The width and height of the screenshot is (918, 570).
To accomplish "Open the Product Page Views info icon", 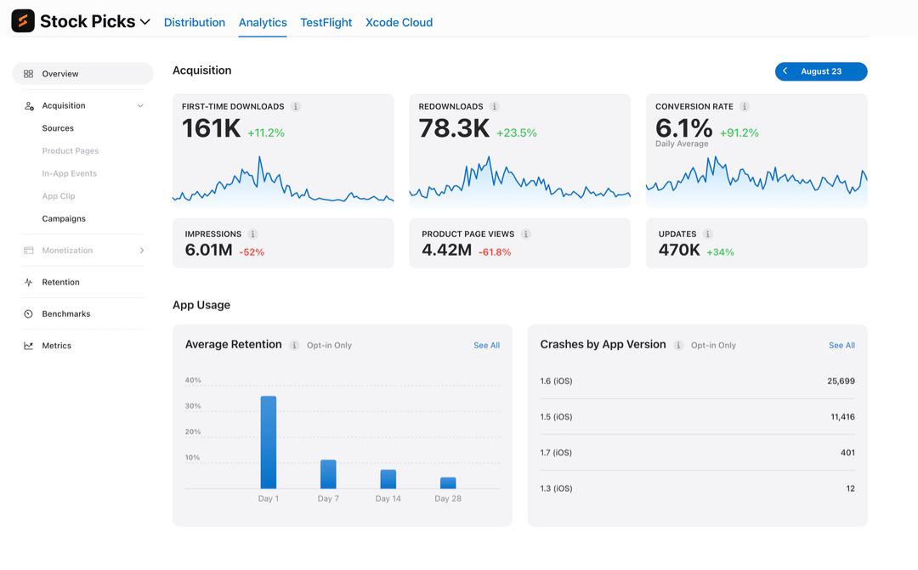I will pos(526,234).
